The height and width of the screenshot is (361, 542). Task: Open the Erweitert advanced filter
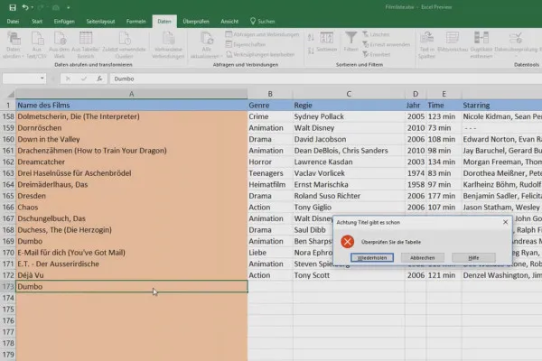pos(377,54)
